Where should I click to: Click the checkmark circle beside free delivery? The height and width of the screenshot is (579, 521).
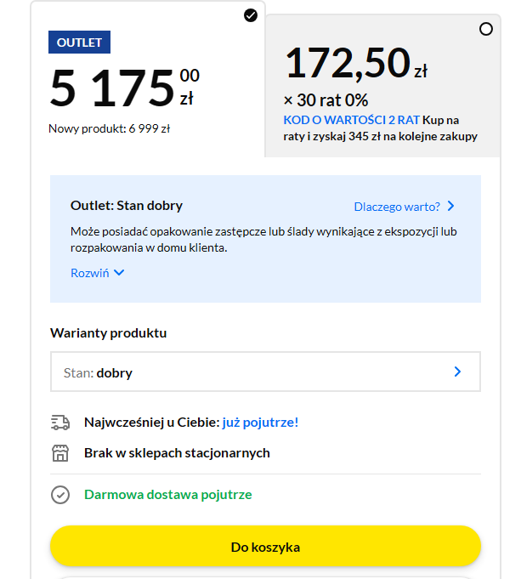click(x=60, y=495)
